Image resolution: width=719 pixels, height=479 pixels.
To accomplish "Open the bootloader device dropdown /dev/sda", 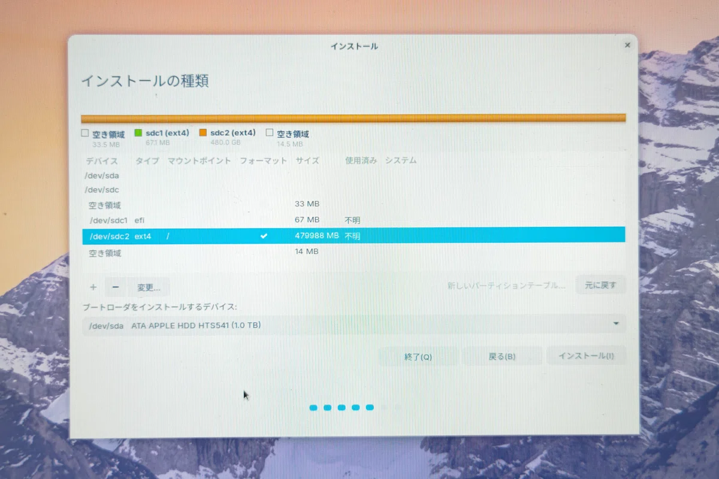I will click(354, 325).
